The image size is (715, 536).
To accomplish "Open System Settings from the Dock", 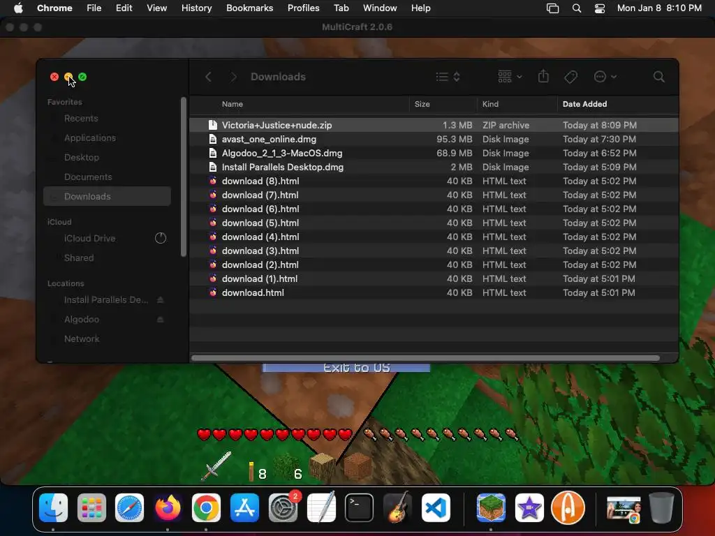I will (x=283, y=507).
